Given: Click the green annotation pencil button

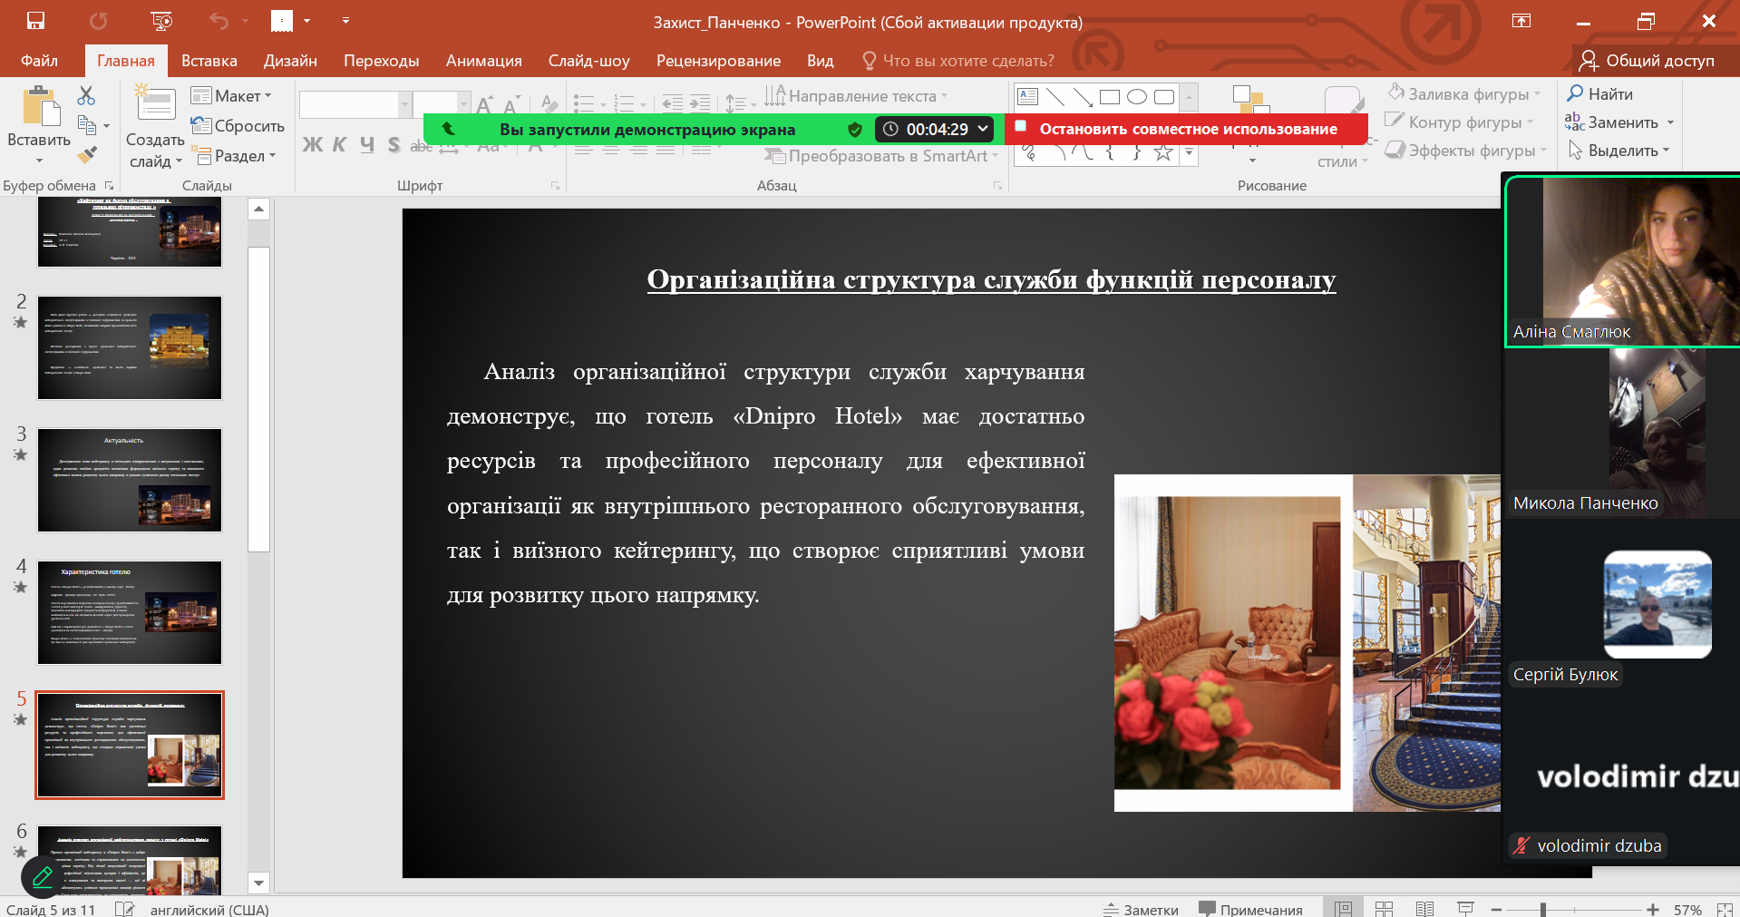Looking at the screenshot, I should click(43, 877).
